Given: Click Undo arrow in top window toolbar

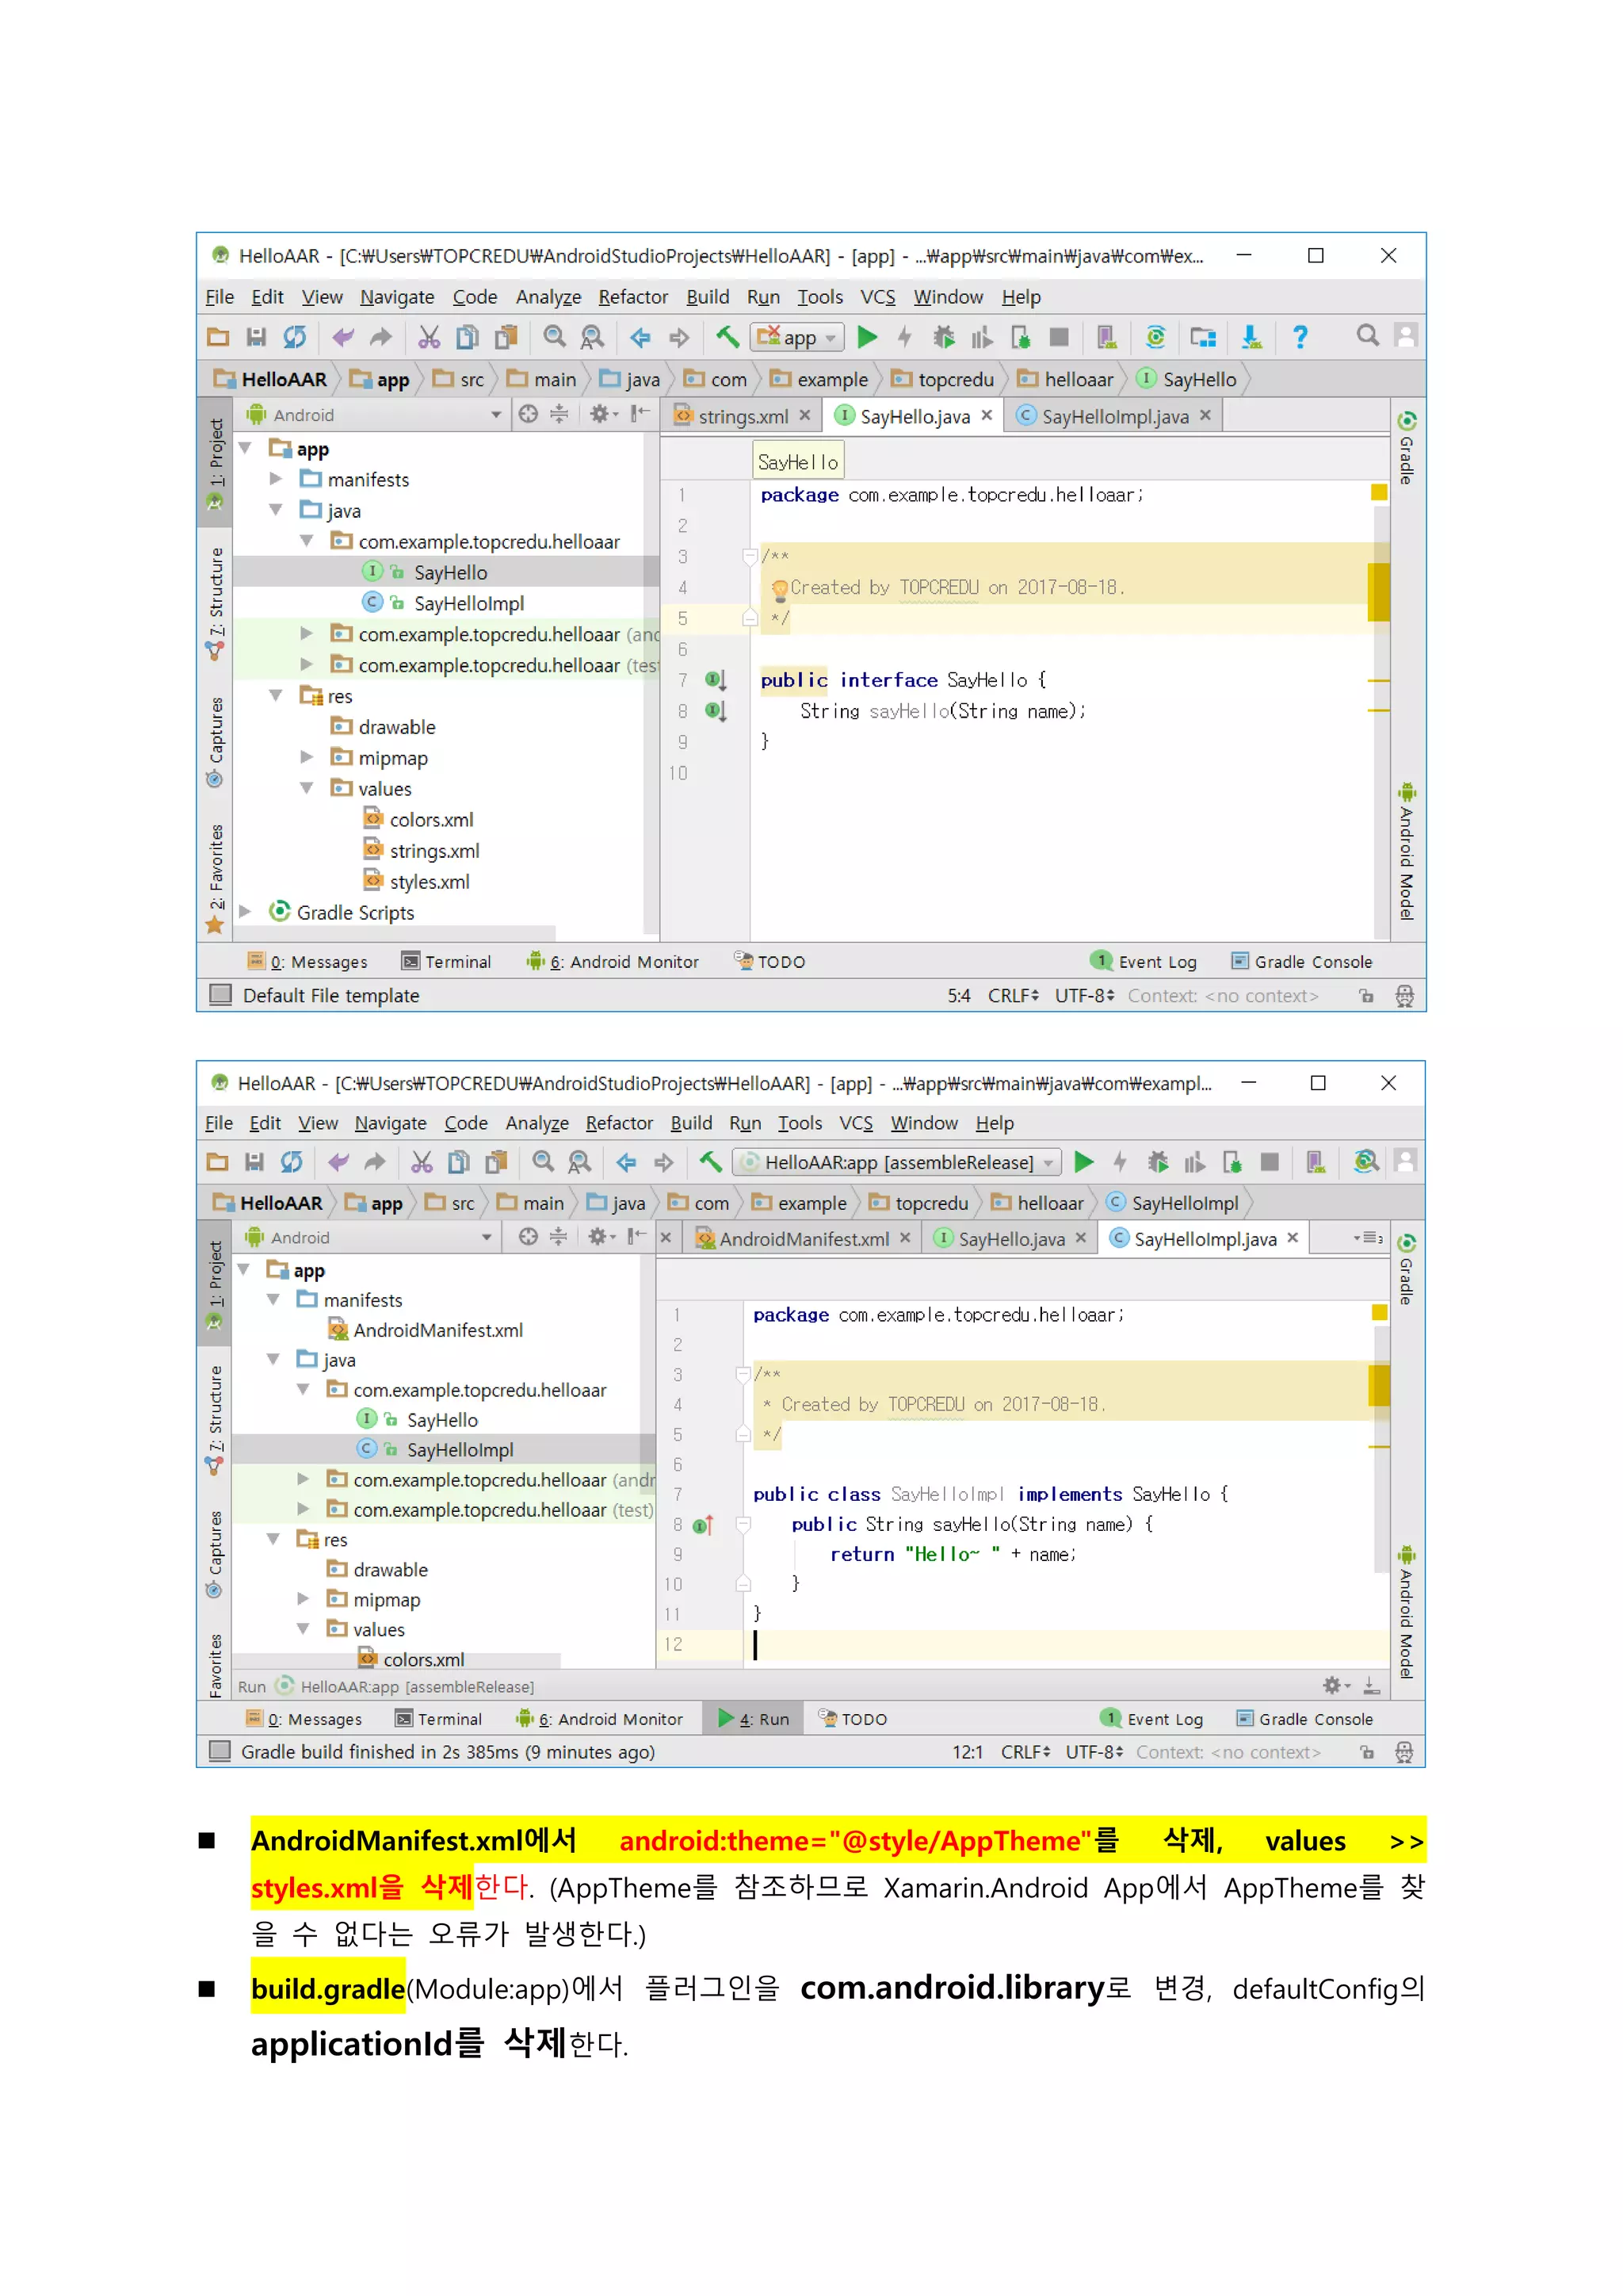Looking at the screenshot, I should (343, 338).
